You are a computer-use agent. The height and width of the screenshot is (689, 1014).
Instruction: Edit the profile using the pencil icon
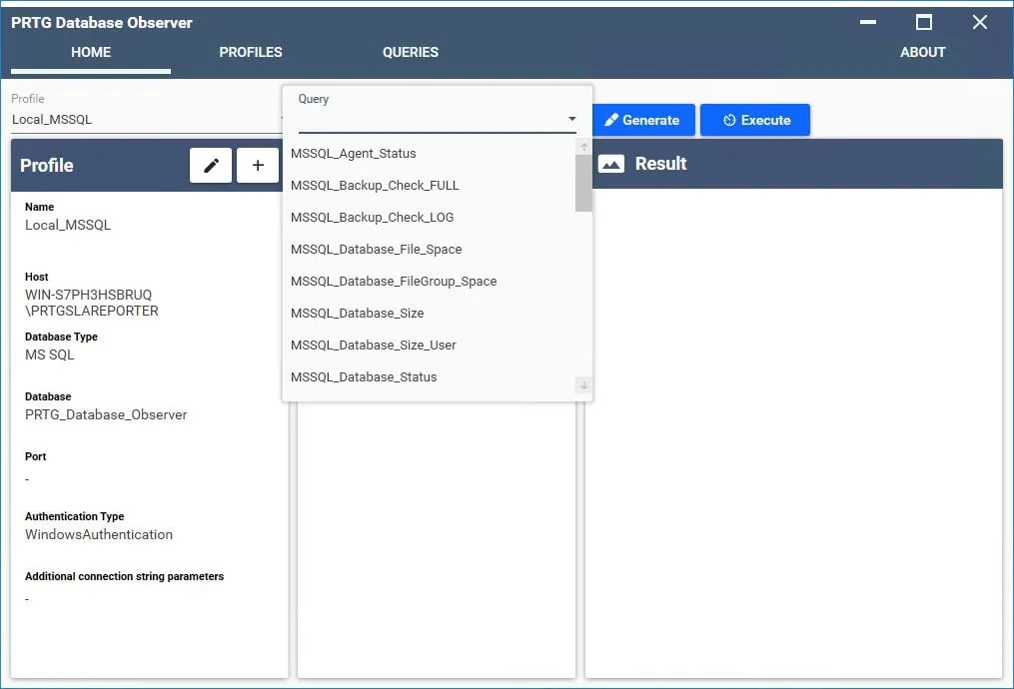tap(211, 166)
